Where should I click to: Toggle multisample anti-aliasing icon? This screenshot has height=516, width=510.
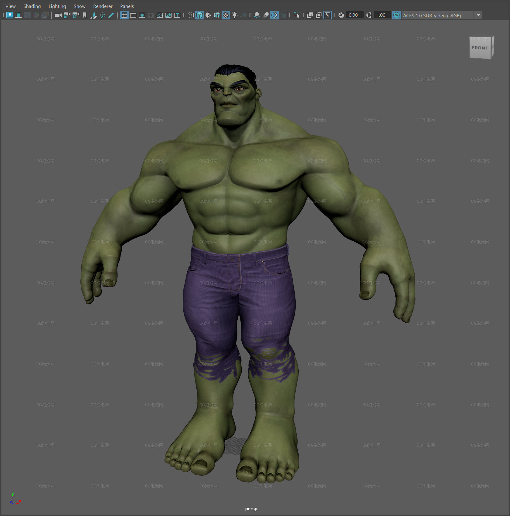click(x=274, y=15)
